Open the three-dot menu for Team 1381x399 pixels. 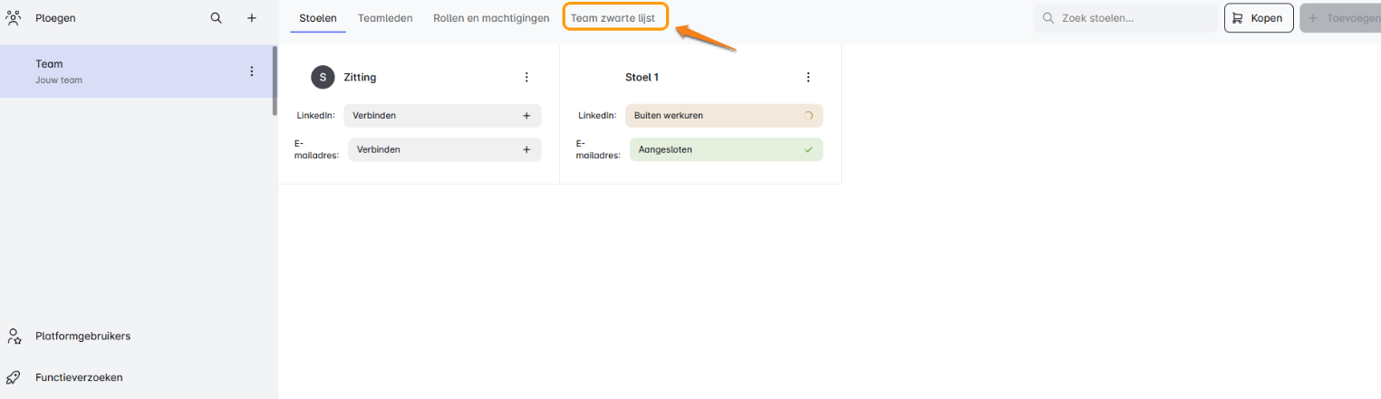252,71
